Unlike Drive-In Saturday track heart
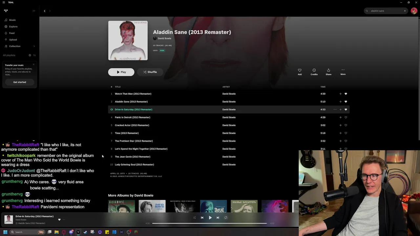The height and width of the screenshot is (236, 420). point(346,109)
